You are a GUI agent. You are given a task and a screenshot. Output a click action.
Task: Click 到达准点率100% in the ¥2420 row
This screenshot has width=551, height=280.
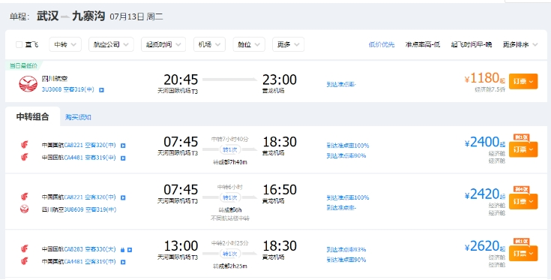pos(348,197)
